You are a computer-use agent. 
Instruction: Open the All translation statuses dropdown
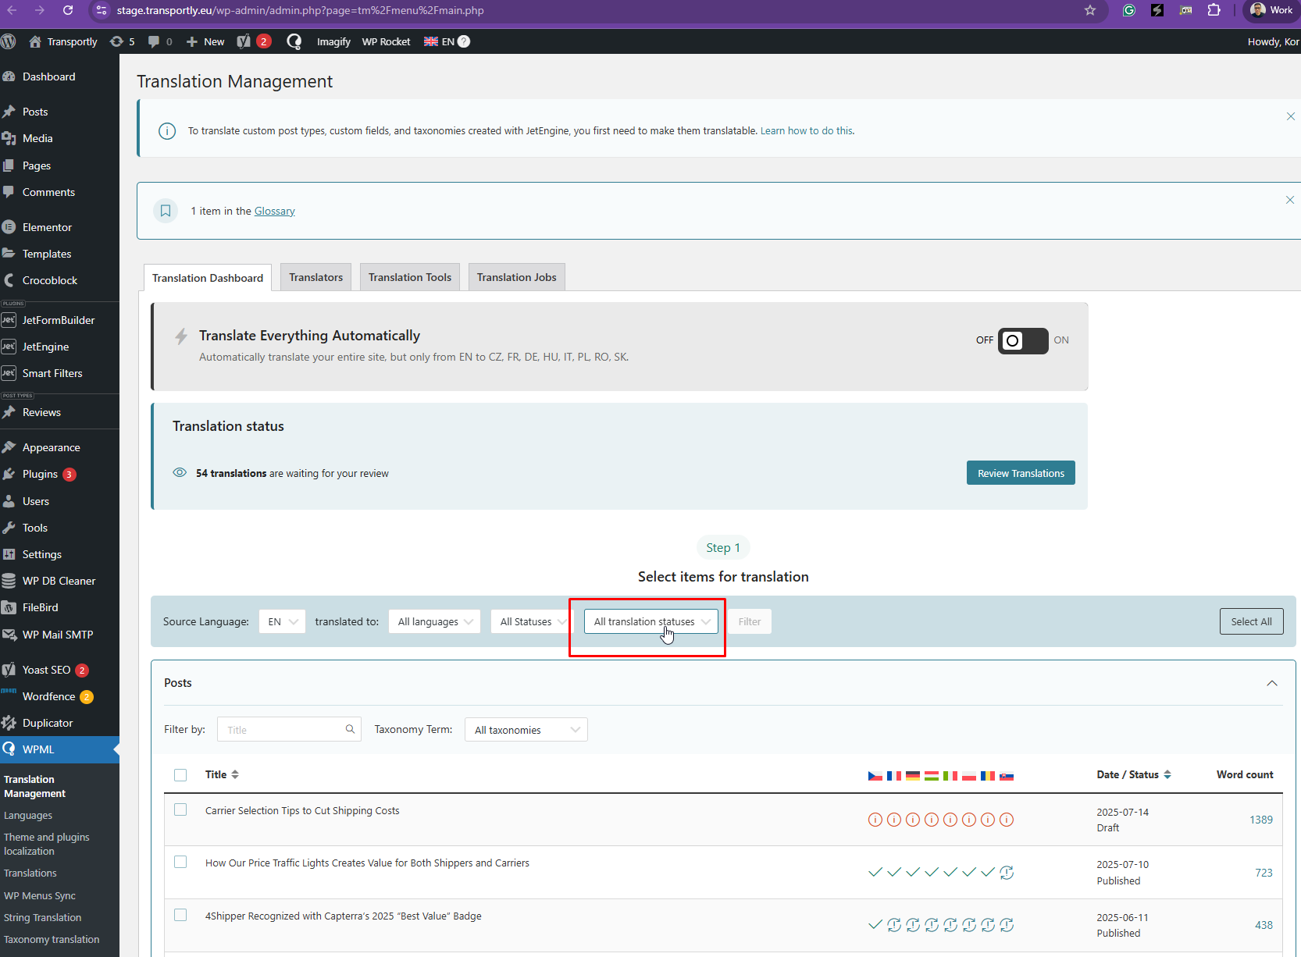[x=650, y=621]
